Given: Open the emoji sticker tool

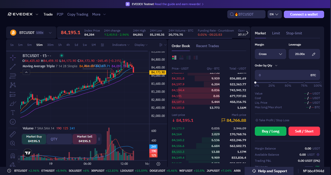Looking at the screenshot, I should tap(13, 122).
